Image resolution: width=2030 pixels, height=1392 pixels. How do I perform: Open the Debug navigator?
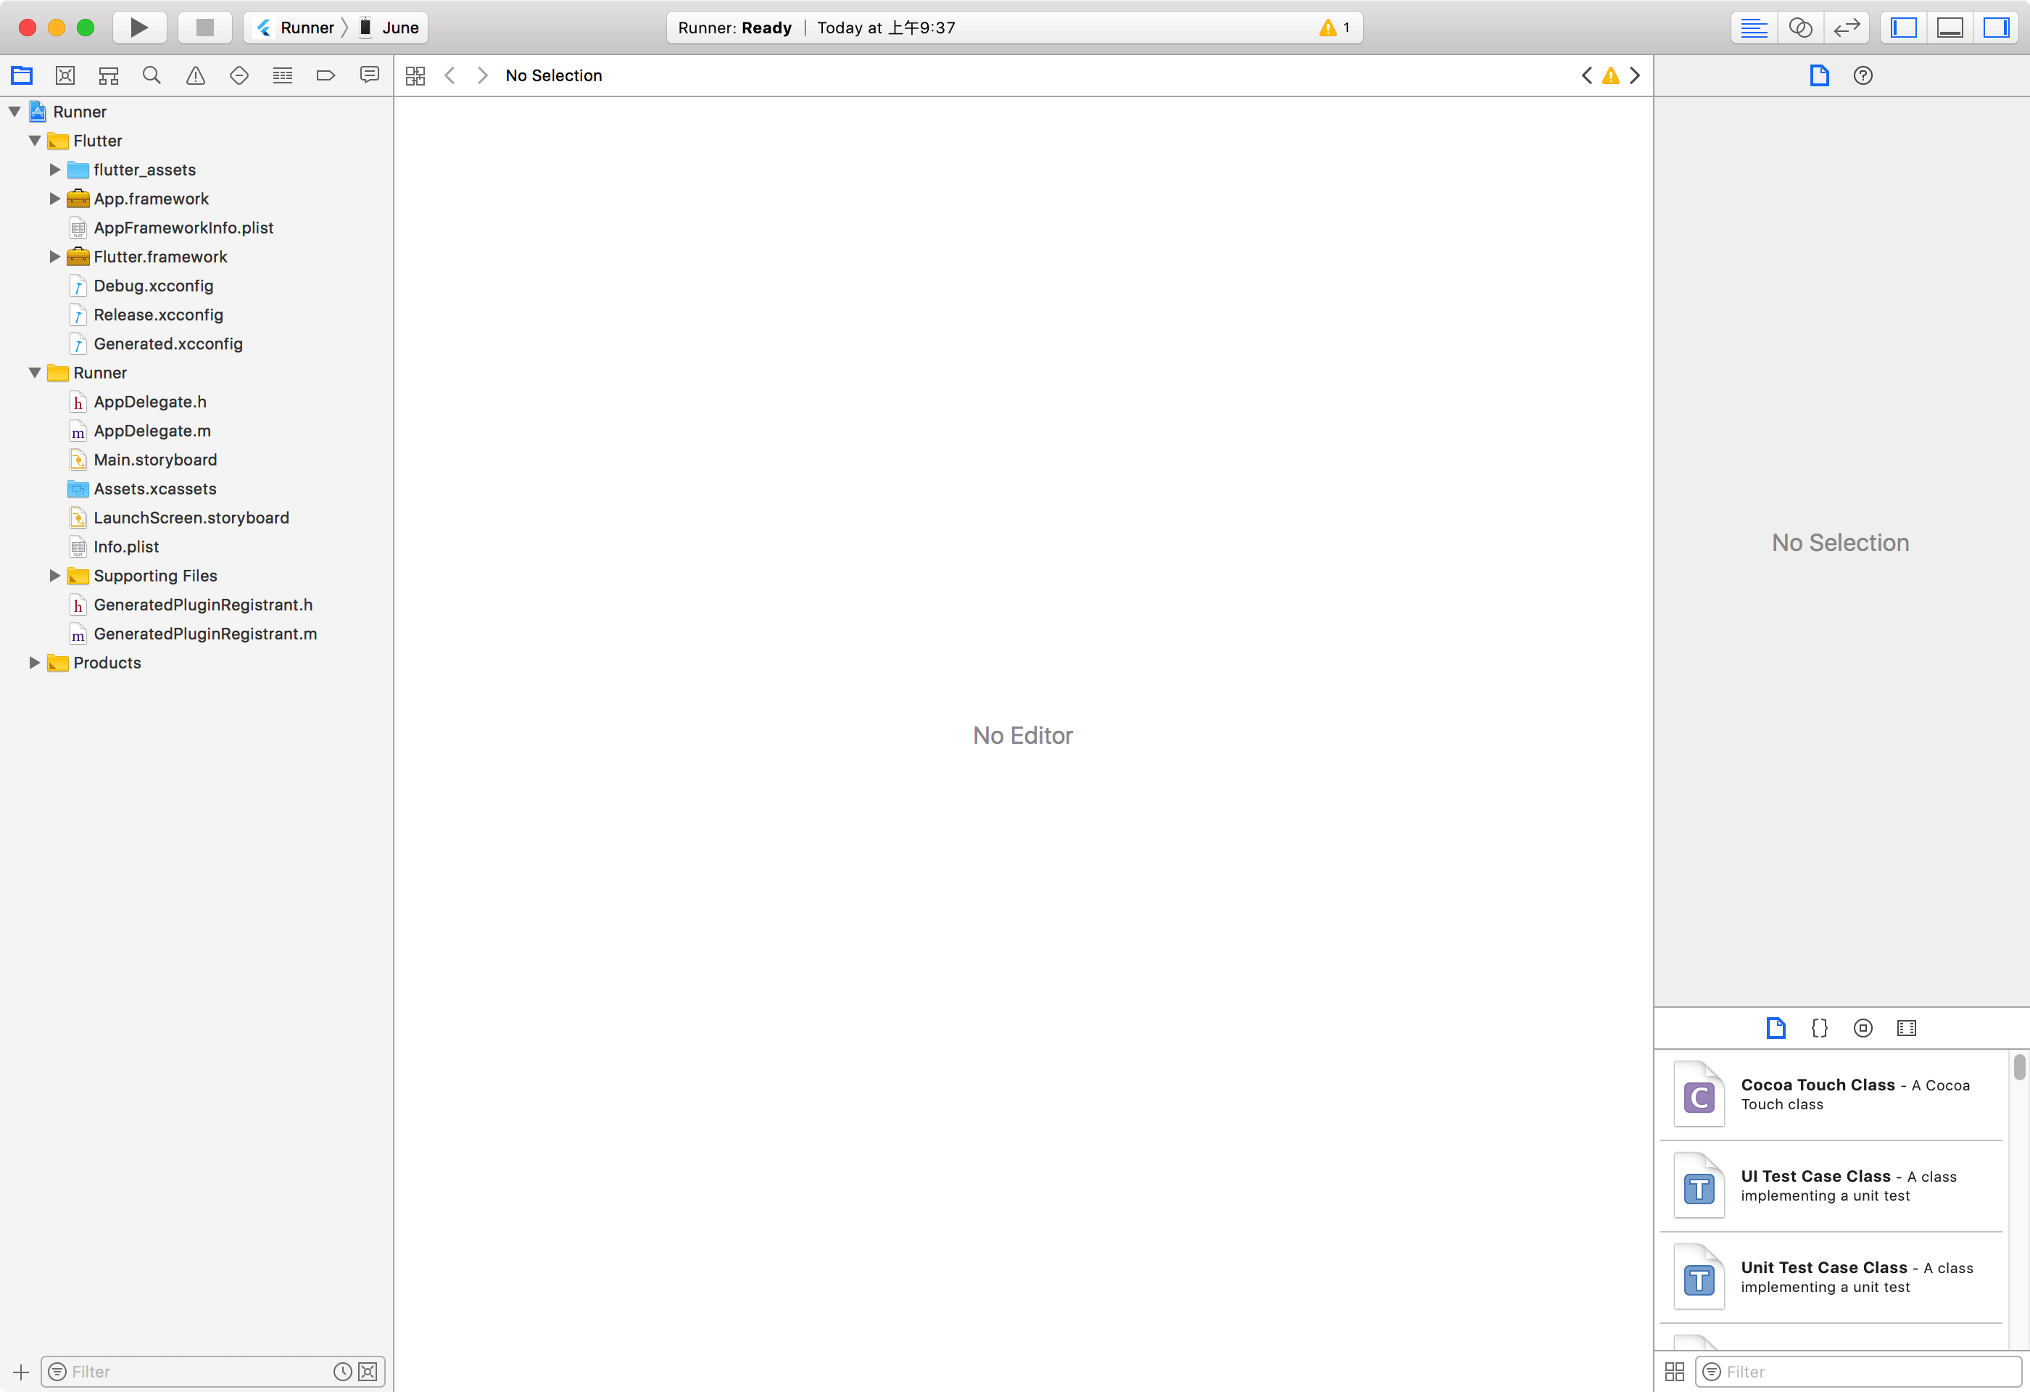(282, 75)
